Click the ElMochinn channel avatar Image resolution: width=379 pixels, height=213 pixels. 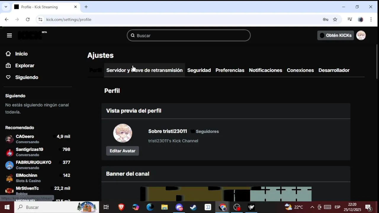[9, 178]
